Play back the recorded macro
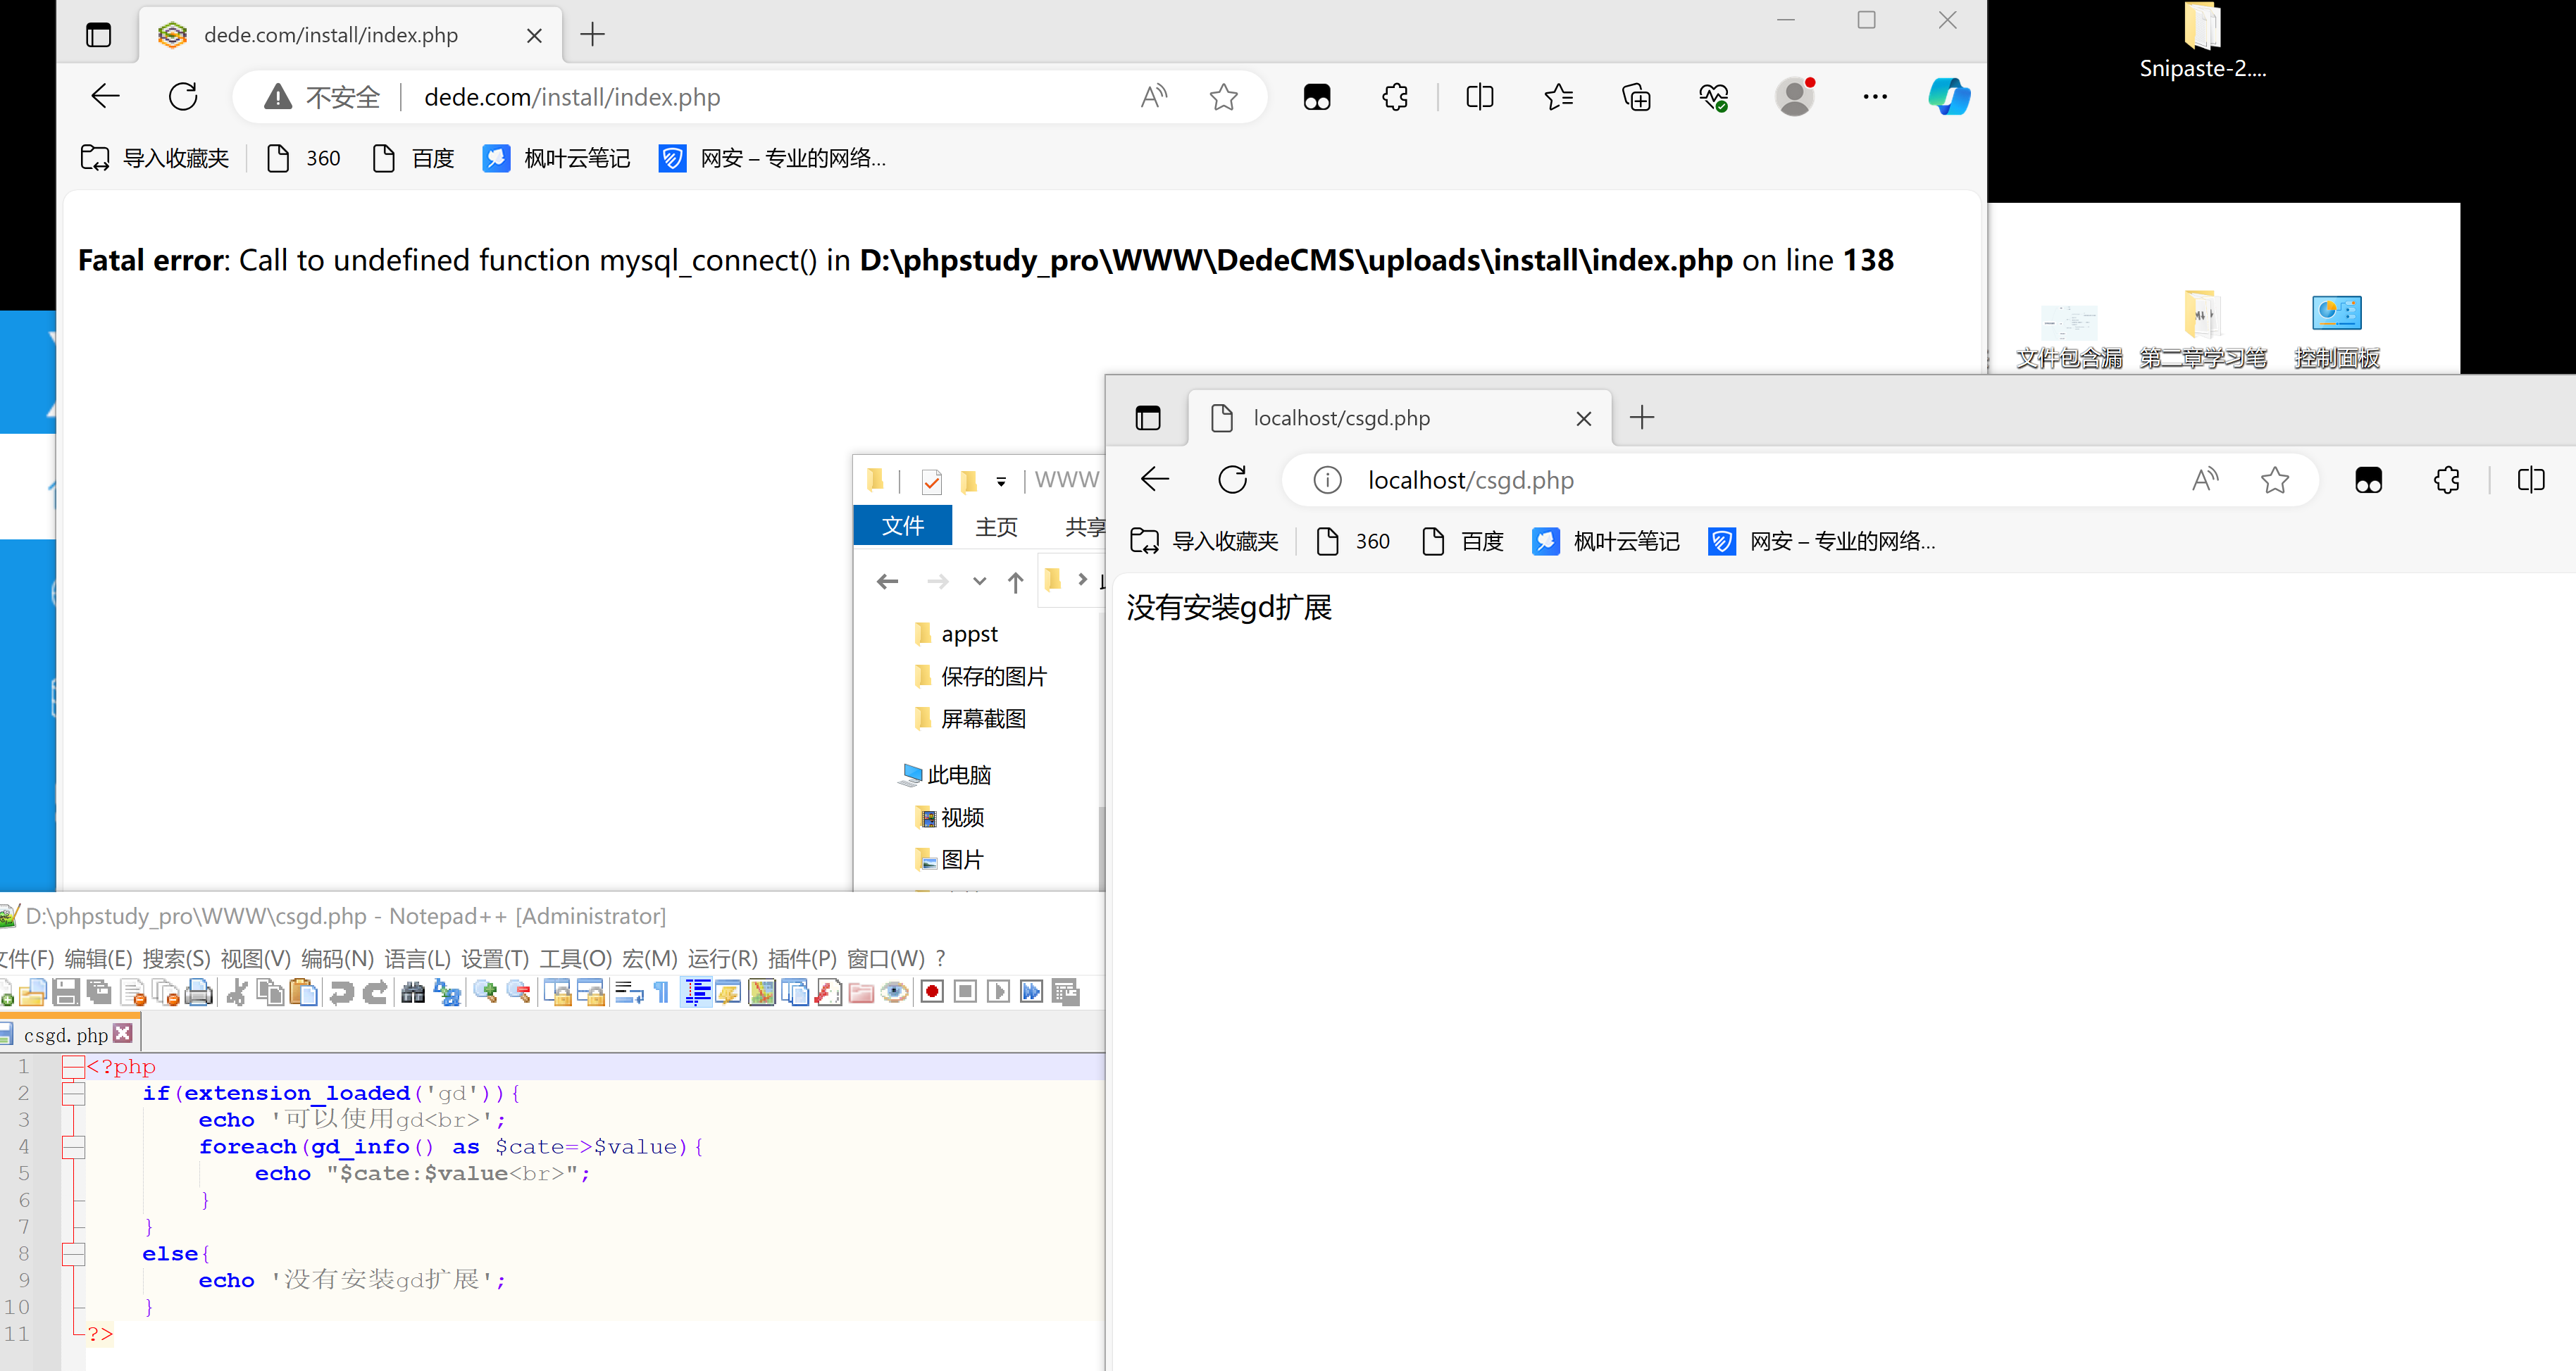 coord(998,992)
